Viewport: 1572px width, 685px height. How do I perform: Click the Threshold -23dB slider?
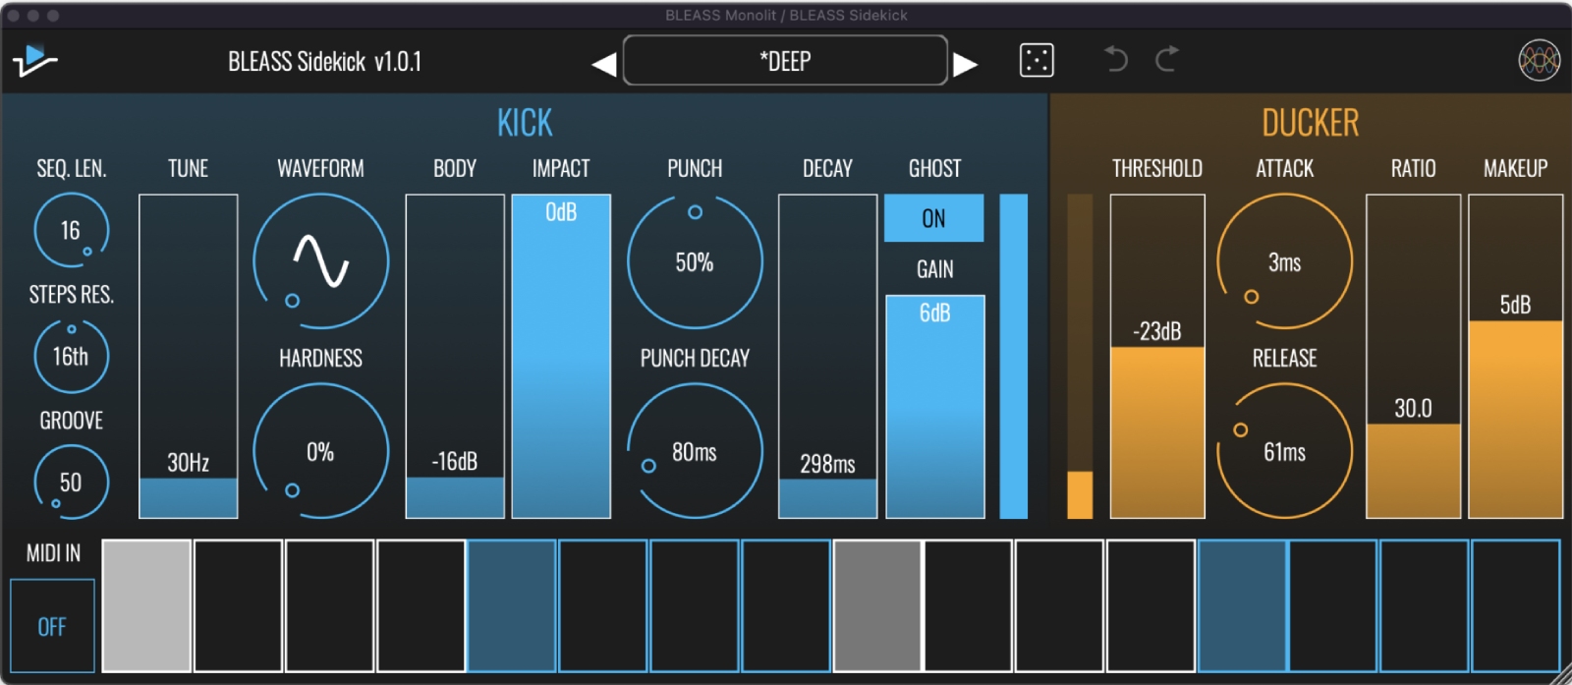click(x=1157, y=356)
